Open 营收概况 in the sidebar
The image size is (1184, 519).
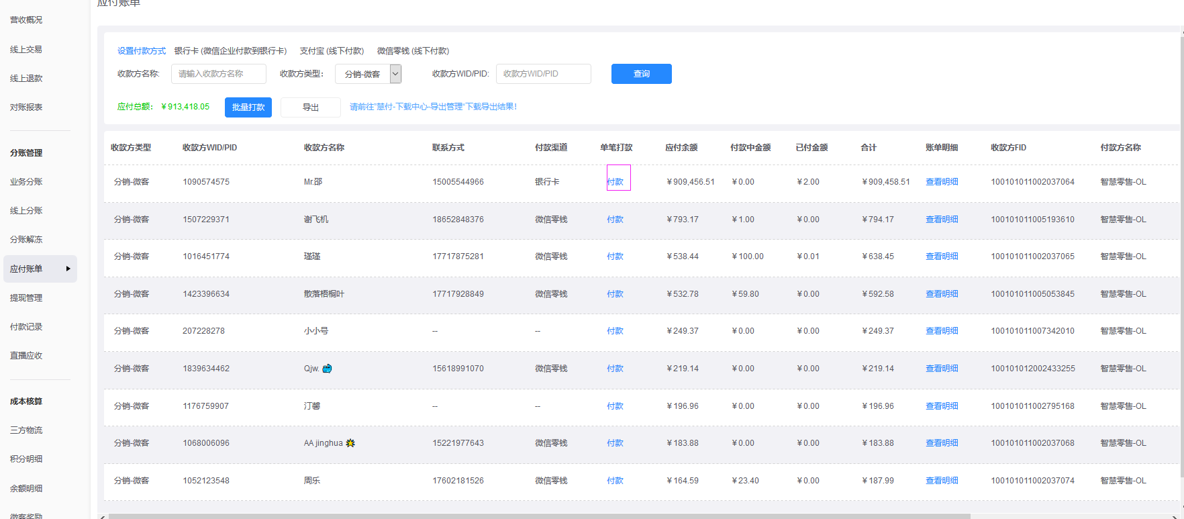(x=26, y=20)
